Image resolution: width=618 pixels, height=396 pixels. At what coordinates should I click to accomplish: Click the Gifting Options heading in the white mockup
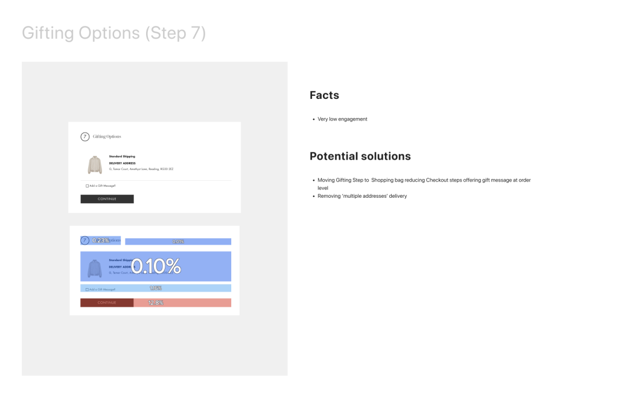tap(107, 137)
